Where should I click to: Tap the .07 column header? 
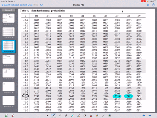[117, 16]
